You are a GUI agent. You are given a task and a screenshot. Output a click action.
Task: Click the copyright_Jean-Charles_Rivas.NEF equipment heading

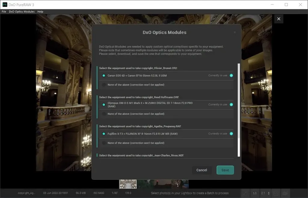[x=141, y=155]
